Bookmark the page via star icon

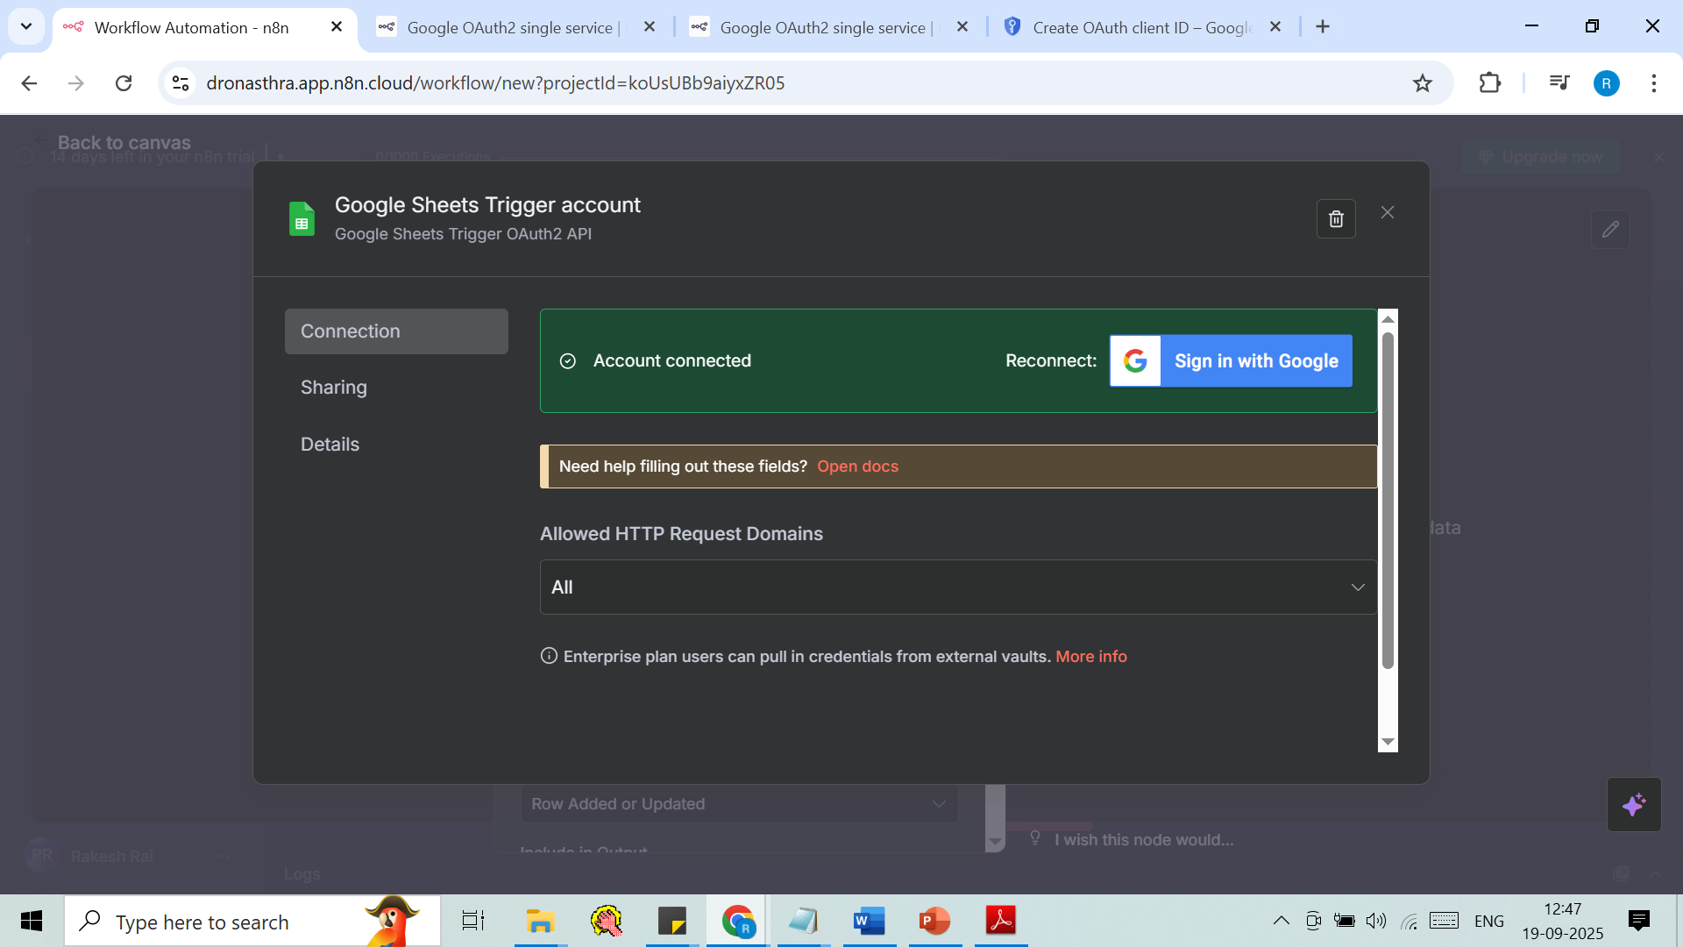tap(1423, 82)
